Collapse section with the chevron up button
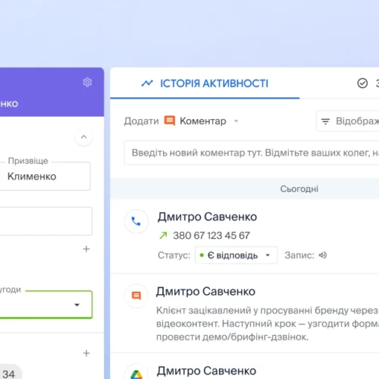 tap(83, 137)
